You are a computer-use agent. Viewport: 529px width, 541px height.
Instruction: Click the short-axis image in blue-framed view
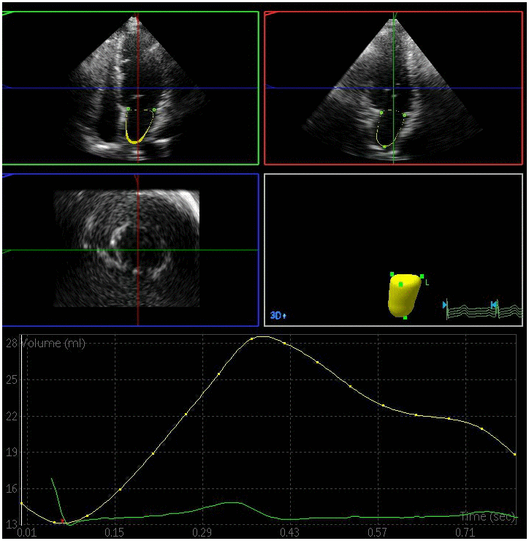[126, 249]
